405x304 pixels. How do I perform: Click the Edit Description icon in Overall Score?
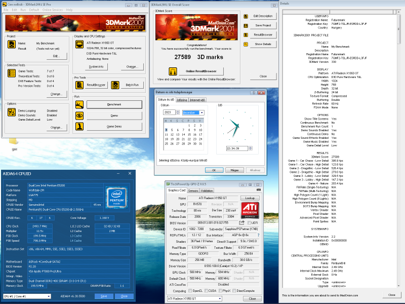[x=246, y=16]
